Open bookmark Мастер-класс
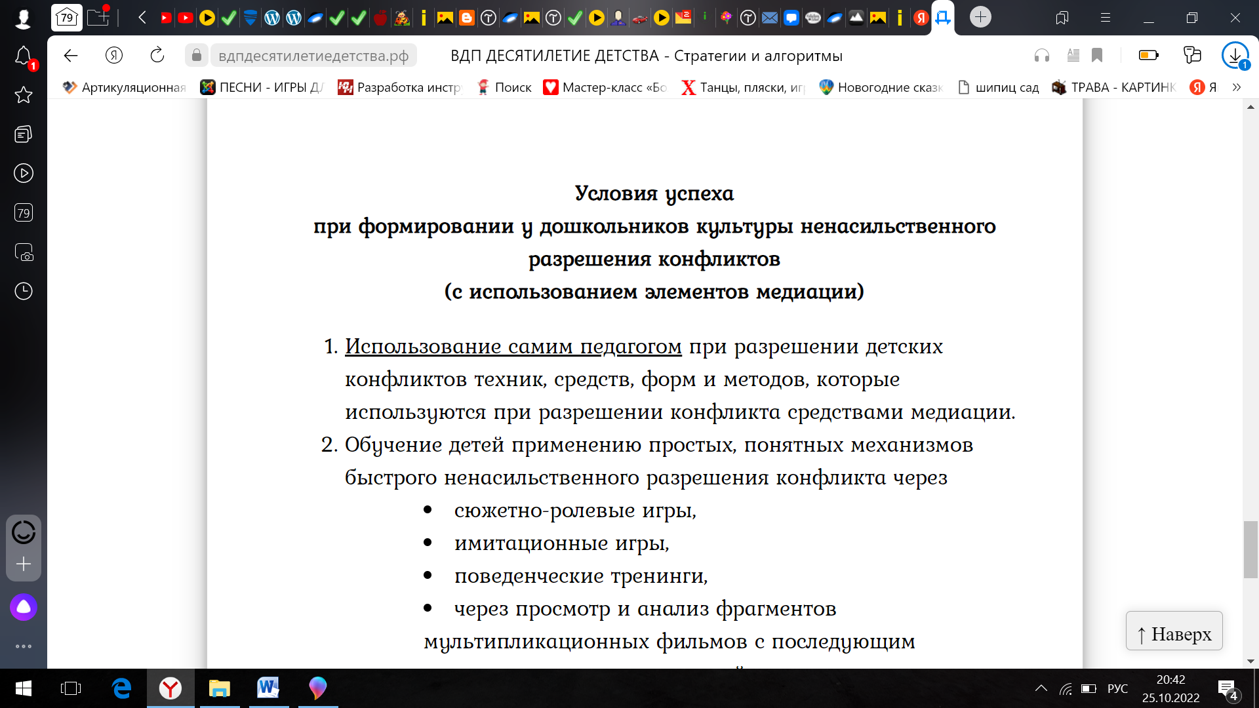The height and width of the screenshot is (708, 1259). [605, 87]
